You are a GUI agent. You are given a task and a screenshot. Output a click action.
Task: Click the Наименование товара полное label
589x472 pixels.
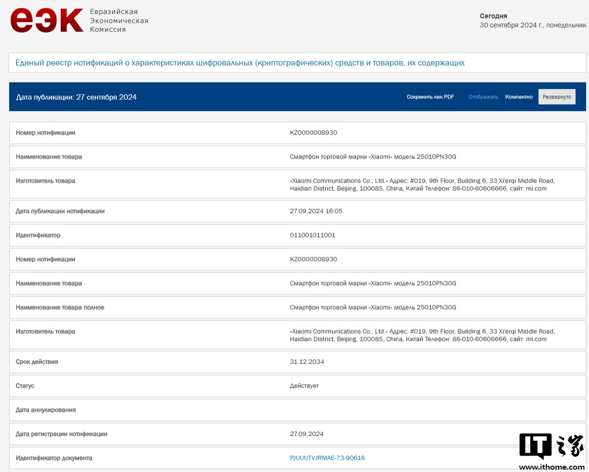click(60, 308)
